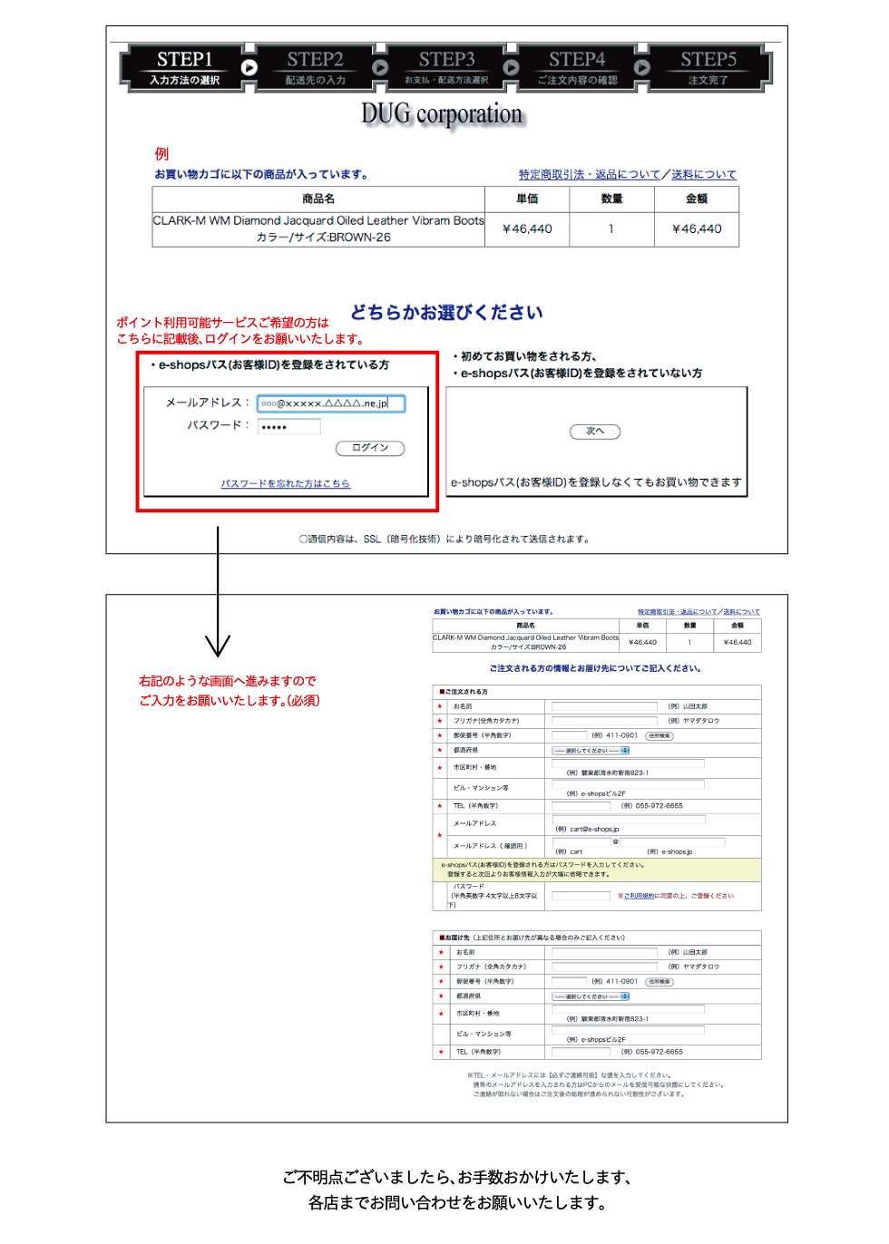The width and height of the screenshot is (889, 1244).
Task: Click the メールアドレス field in the order form
Action: (x=628, y=820)
